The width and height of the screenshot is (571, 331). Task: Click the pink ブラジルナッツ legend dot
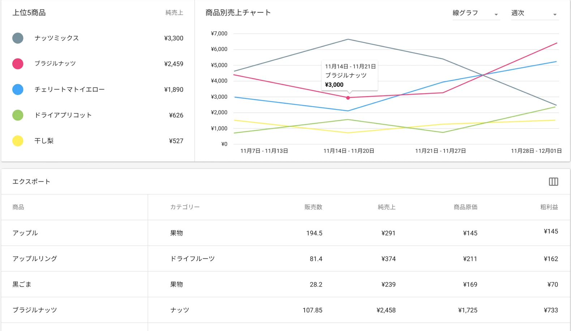[x=18, y=64]
